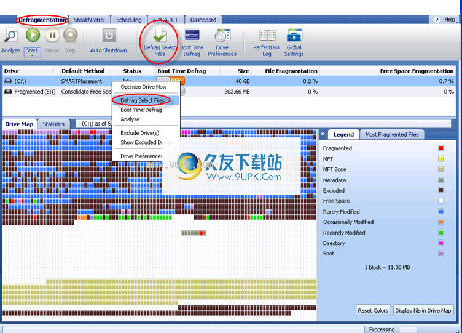This screenshot has width=462, height=333.
Task: Sort by the Drive column header
Action: click(31, 71)
